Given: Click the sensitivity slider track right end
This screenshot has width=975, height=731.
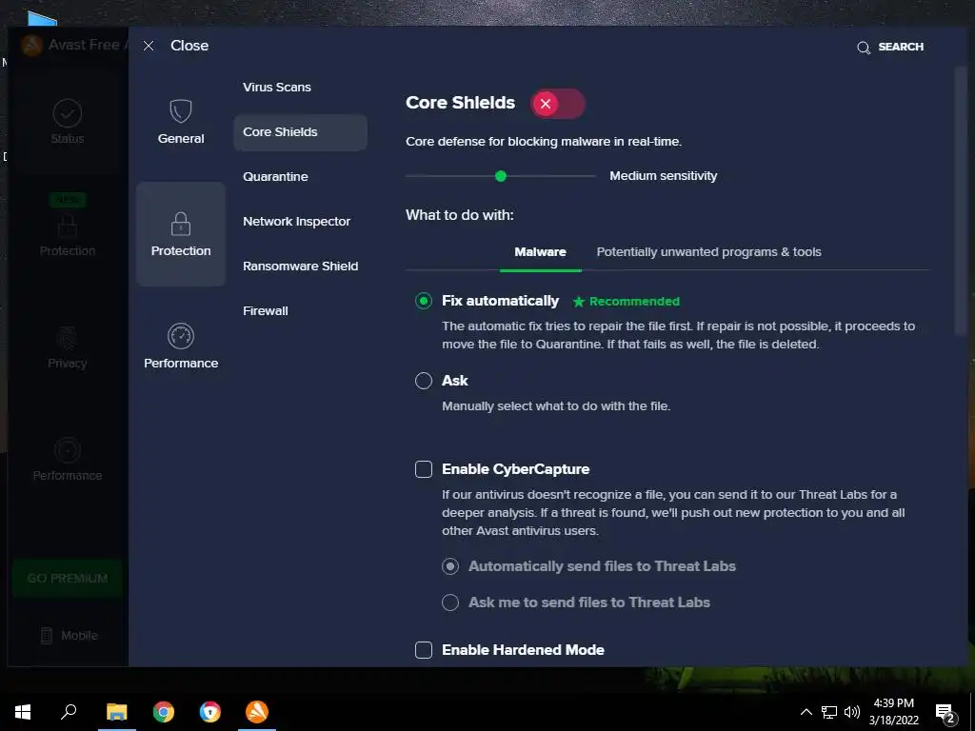Looking at the screenshot, I should pyautogui.click(x=592, y=176).
